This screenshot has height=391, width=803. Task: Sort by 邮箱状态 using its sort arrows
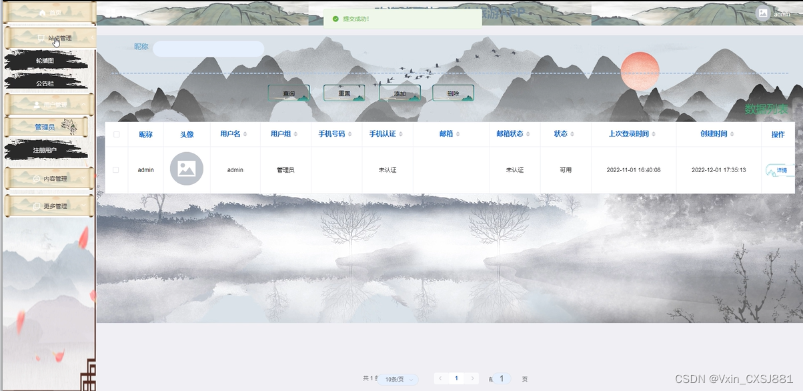pos(528,134)
